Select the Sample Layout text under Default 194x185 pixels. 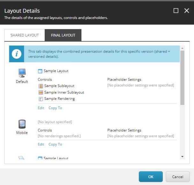click(x=56, y=71)
